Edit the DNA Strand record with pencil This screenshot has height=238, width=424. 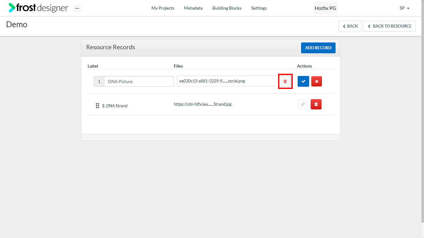click(x=303, y=104)
